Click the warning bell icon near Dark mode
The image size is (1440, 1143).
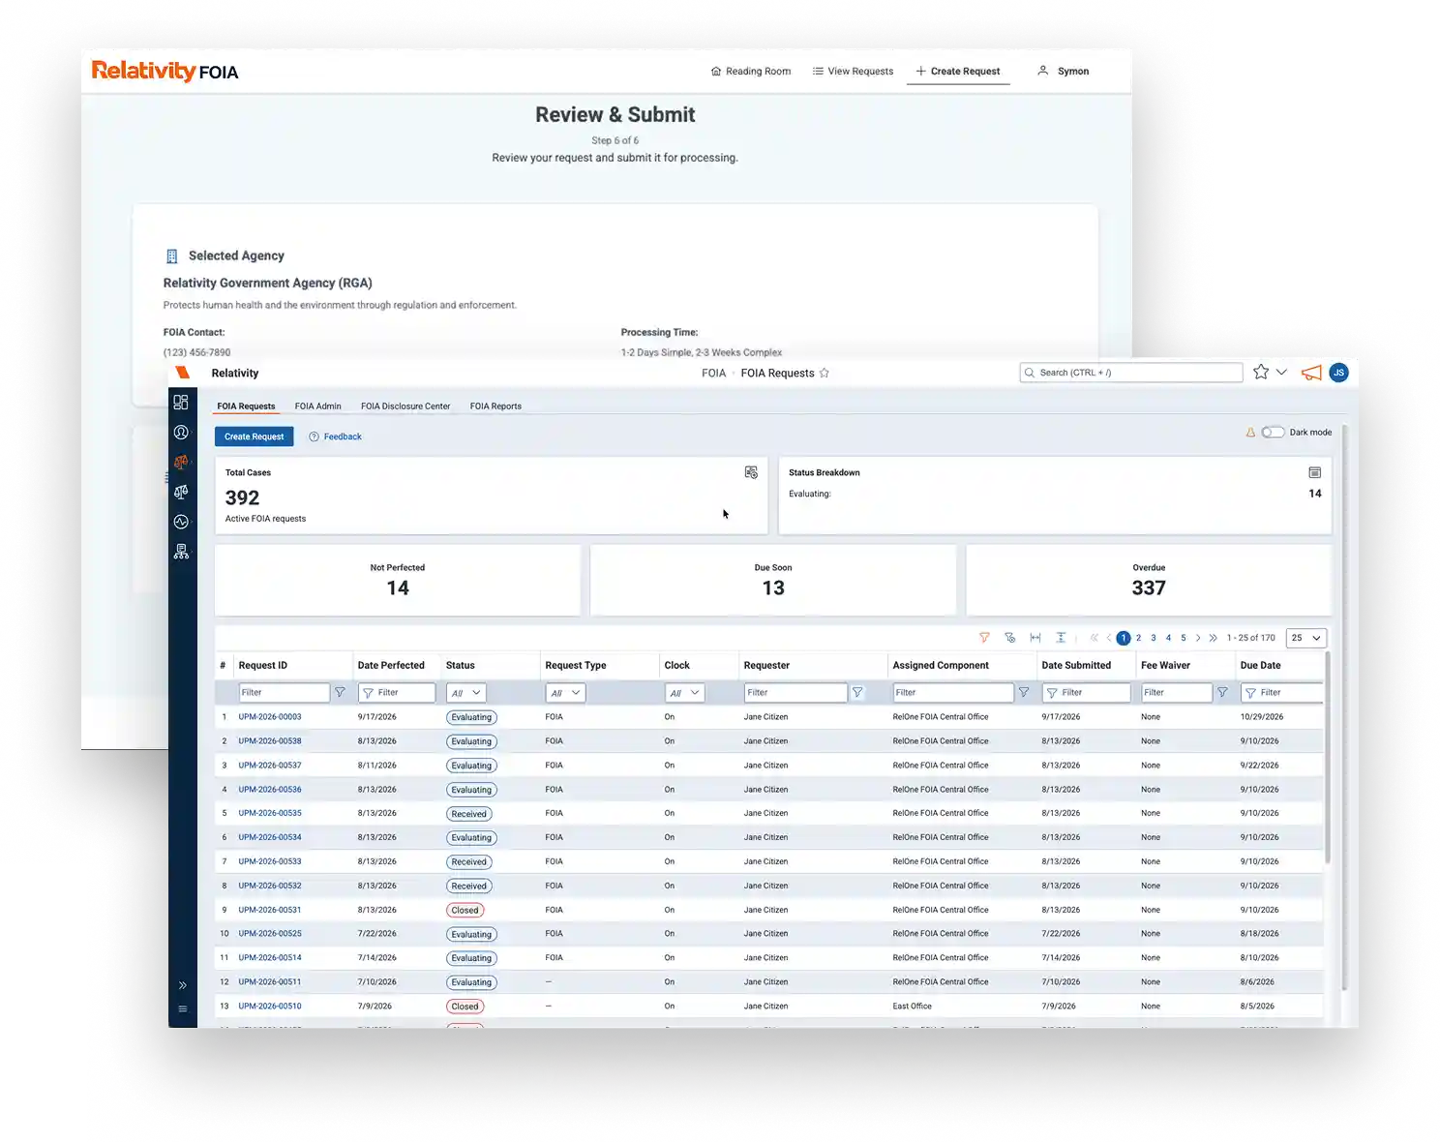tap(1250, 433)
